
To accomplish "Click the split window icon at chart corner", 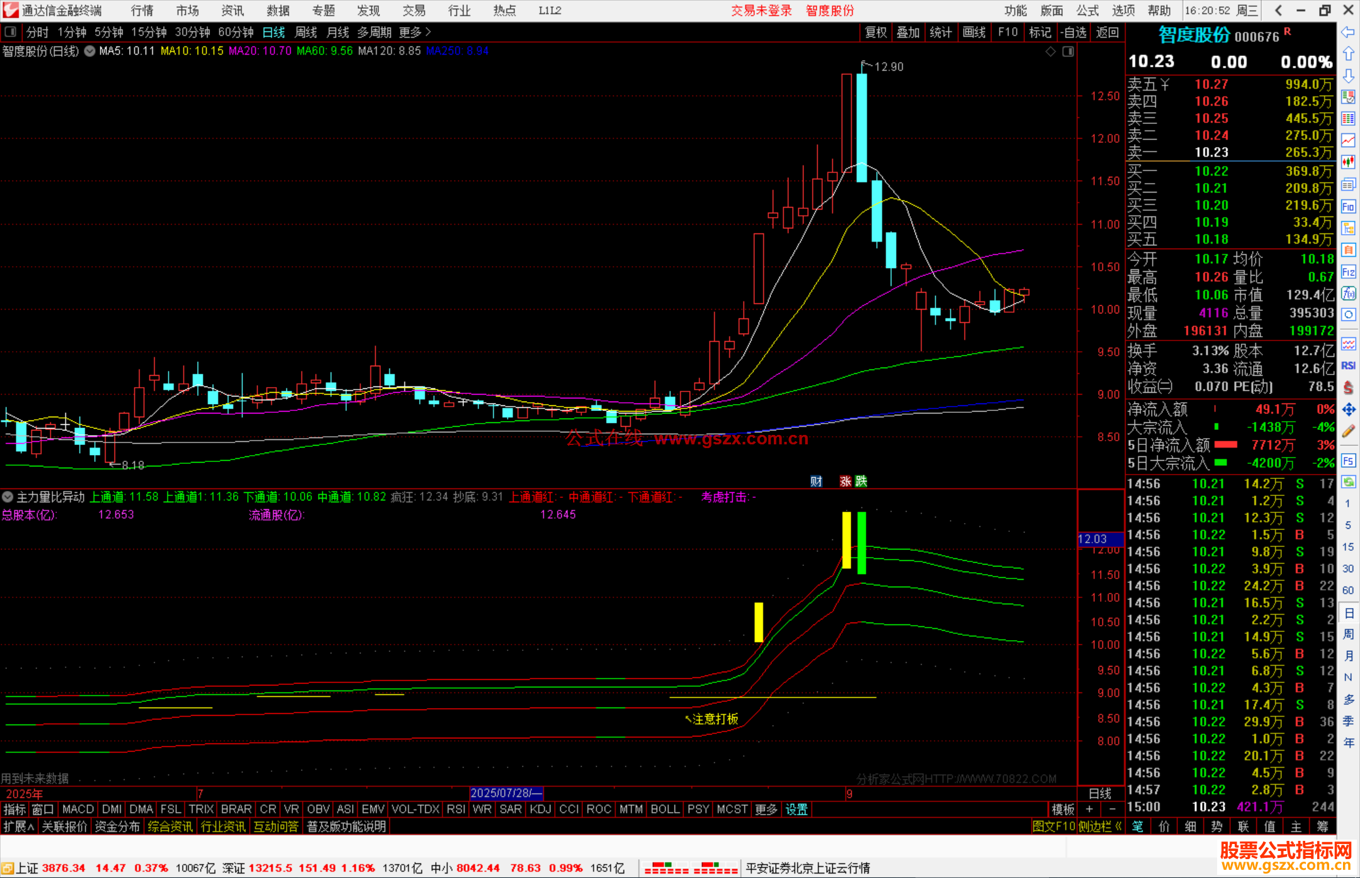I will click(1068, 52).
